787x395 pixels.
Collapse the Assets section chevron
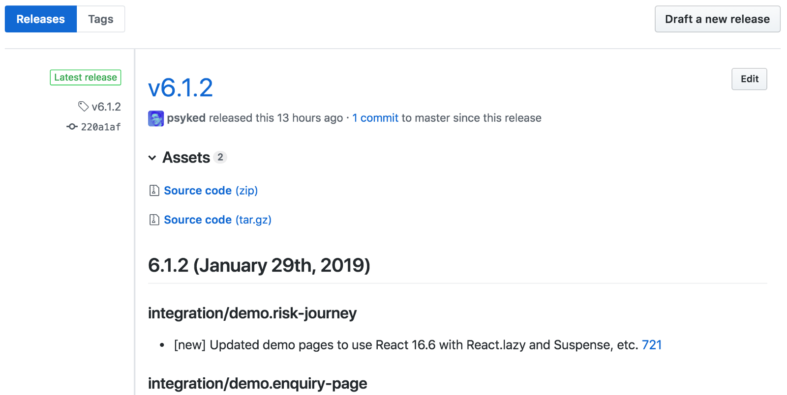[152, 158]
